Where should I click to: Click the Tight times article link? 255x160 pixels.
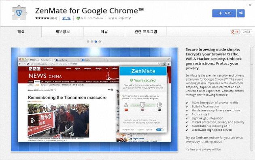point(138,139)
